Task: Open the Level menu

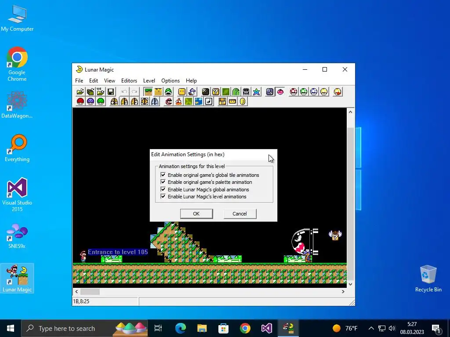Action: [149, 81]
